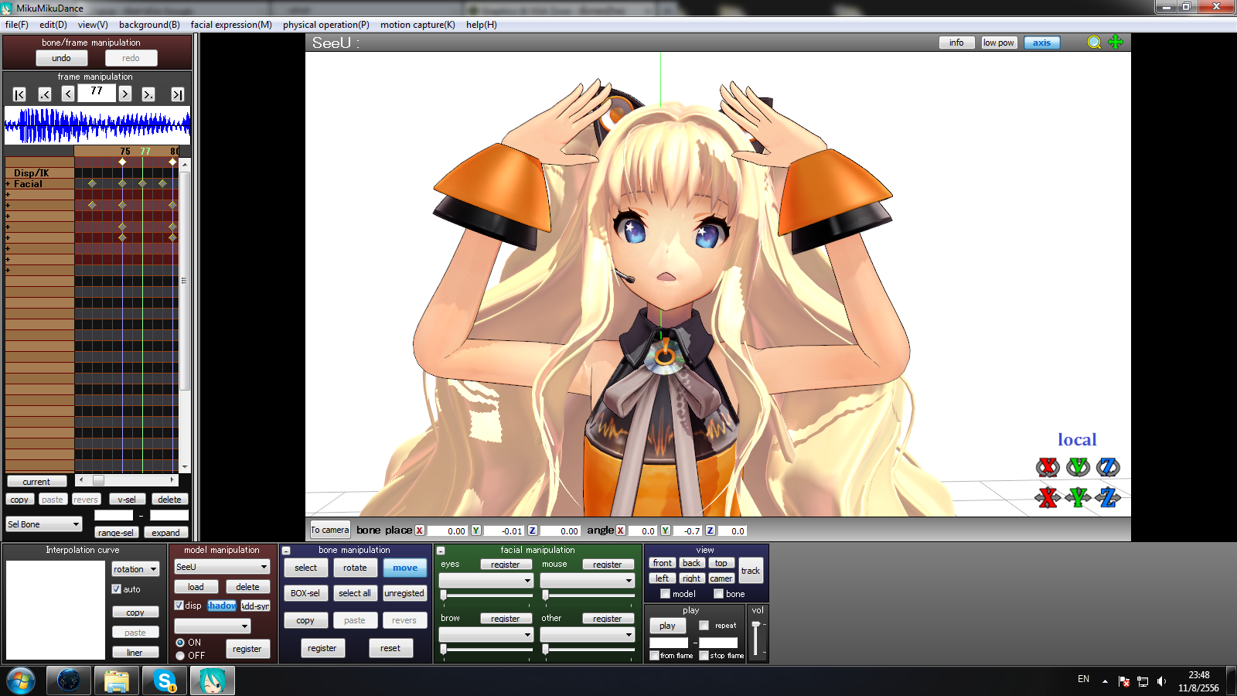Click the range-sel button

pos(116,532)
